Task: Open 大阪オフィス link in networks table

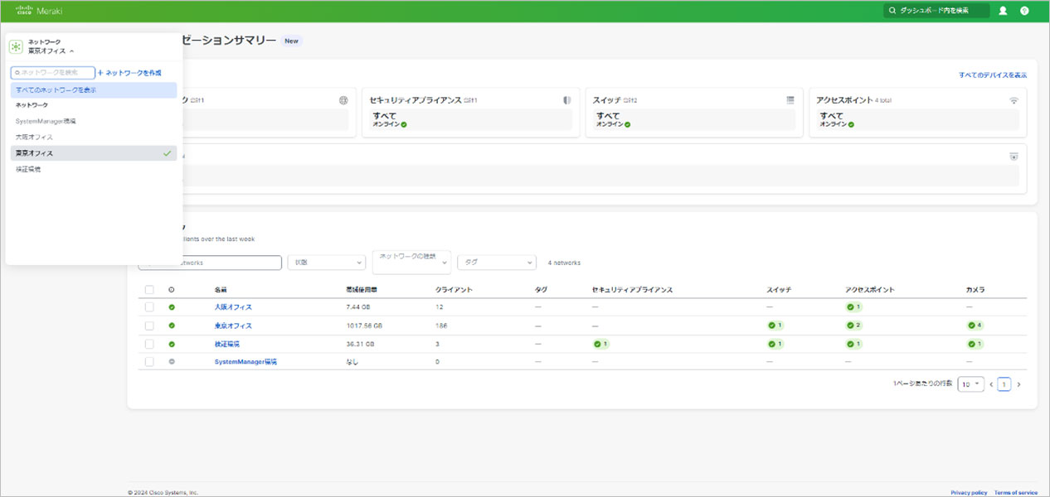Action: (233, 307)
